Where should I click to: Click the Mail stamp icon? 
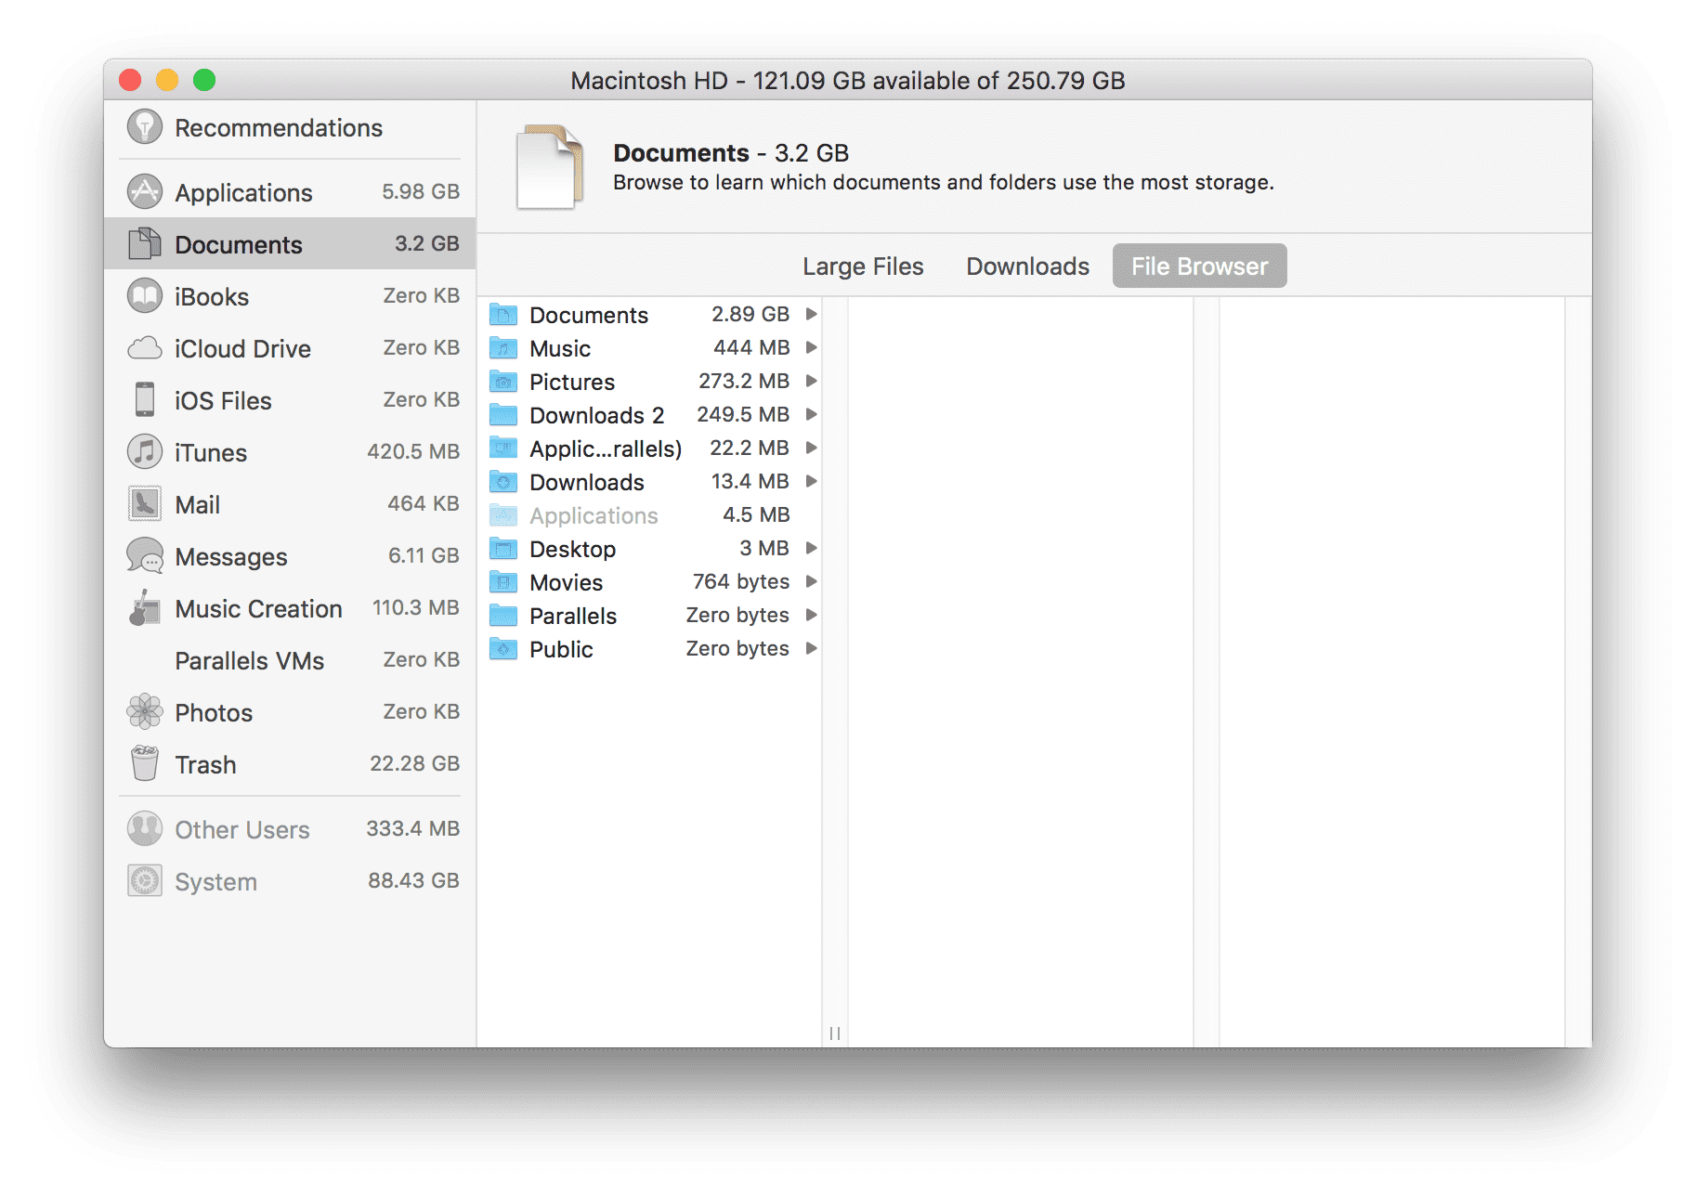pyautogui.click(x=144, y=503)
